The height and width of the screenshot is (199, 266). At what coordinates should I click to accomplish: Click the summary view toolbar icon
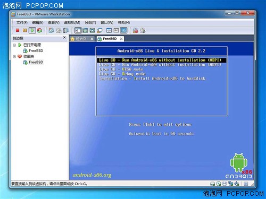coord(109,30)
